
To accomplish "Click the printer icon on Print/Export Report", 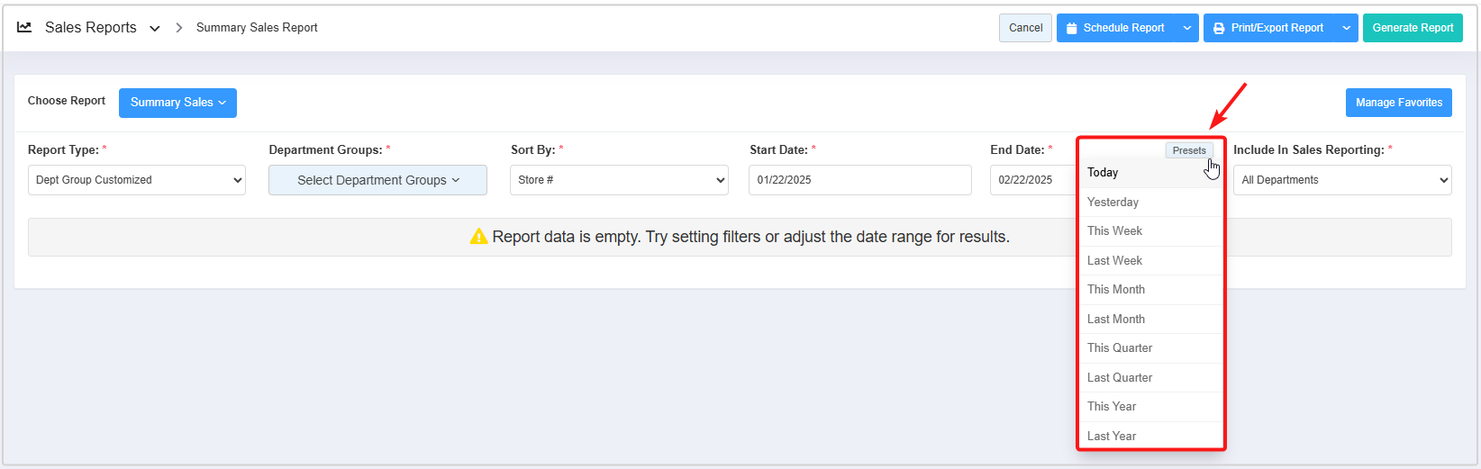I will coord(1219,28).
